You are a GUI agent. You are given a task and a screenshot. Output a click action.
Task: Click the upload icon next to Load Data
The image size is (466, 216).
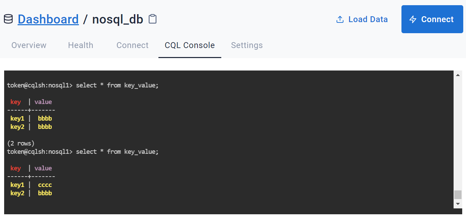pyautogui.click(x=339, y=19)
